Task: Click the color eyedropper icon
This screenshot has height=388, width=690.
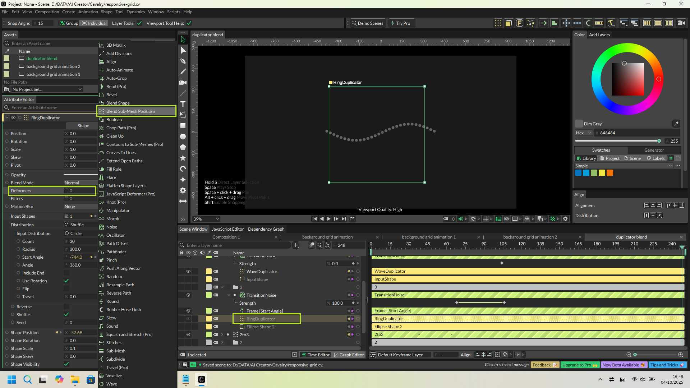Action: tap(676, 124)
